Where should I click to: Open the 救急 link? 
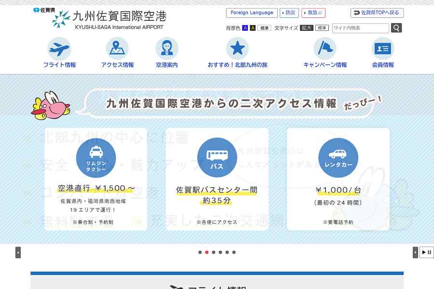[313, 13]
